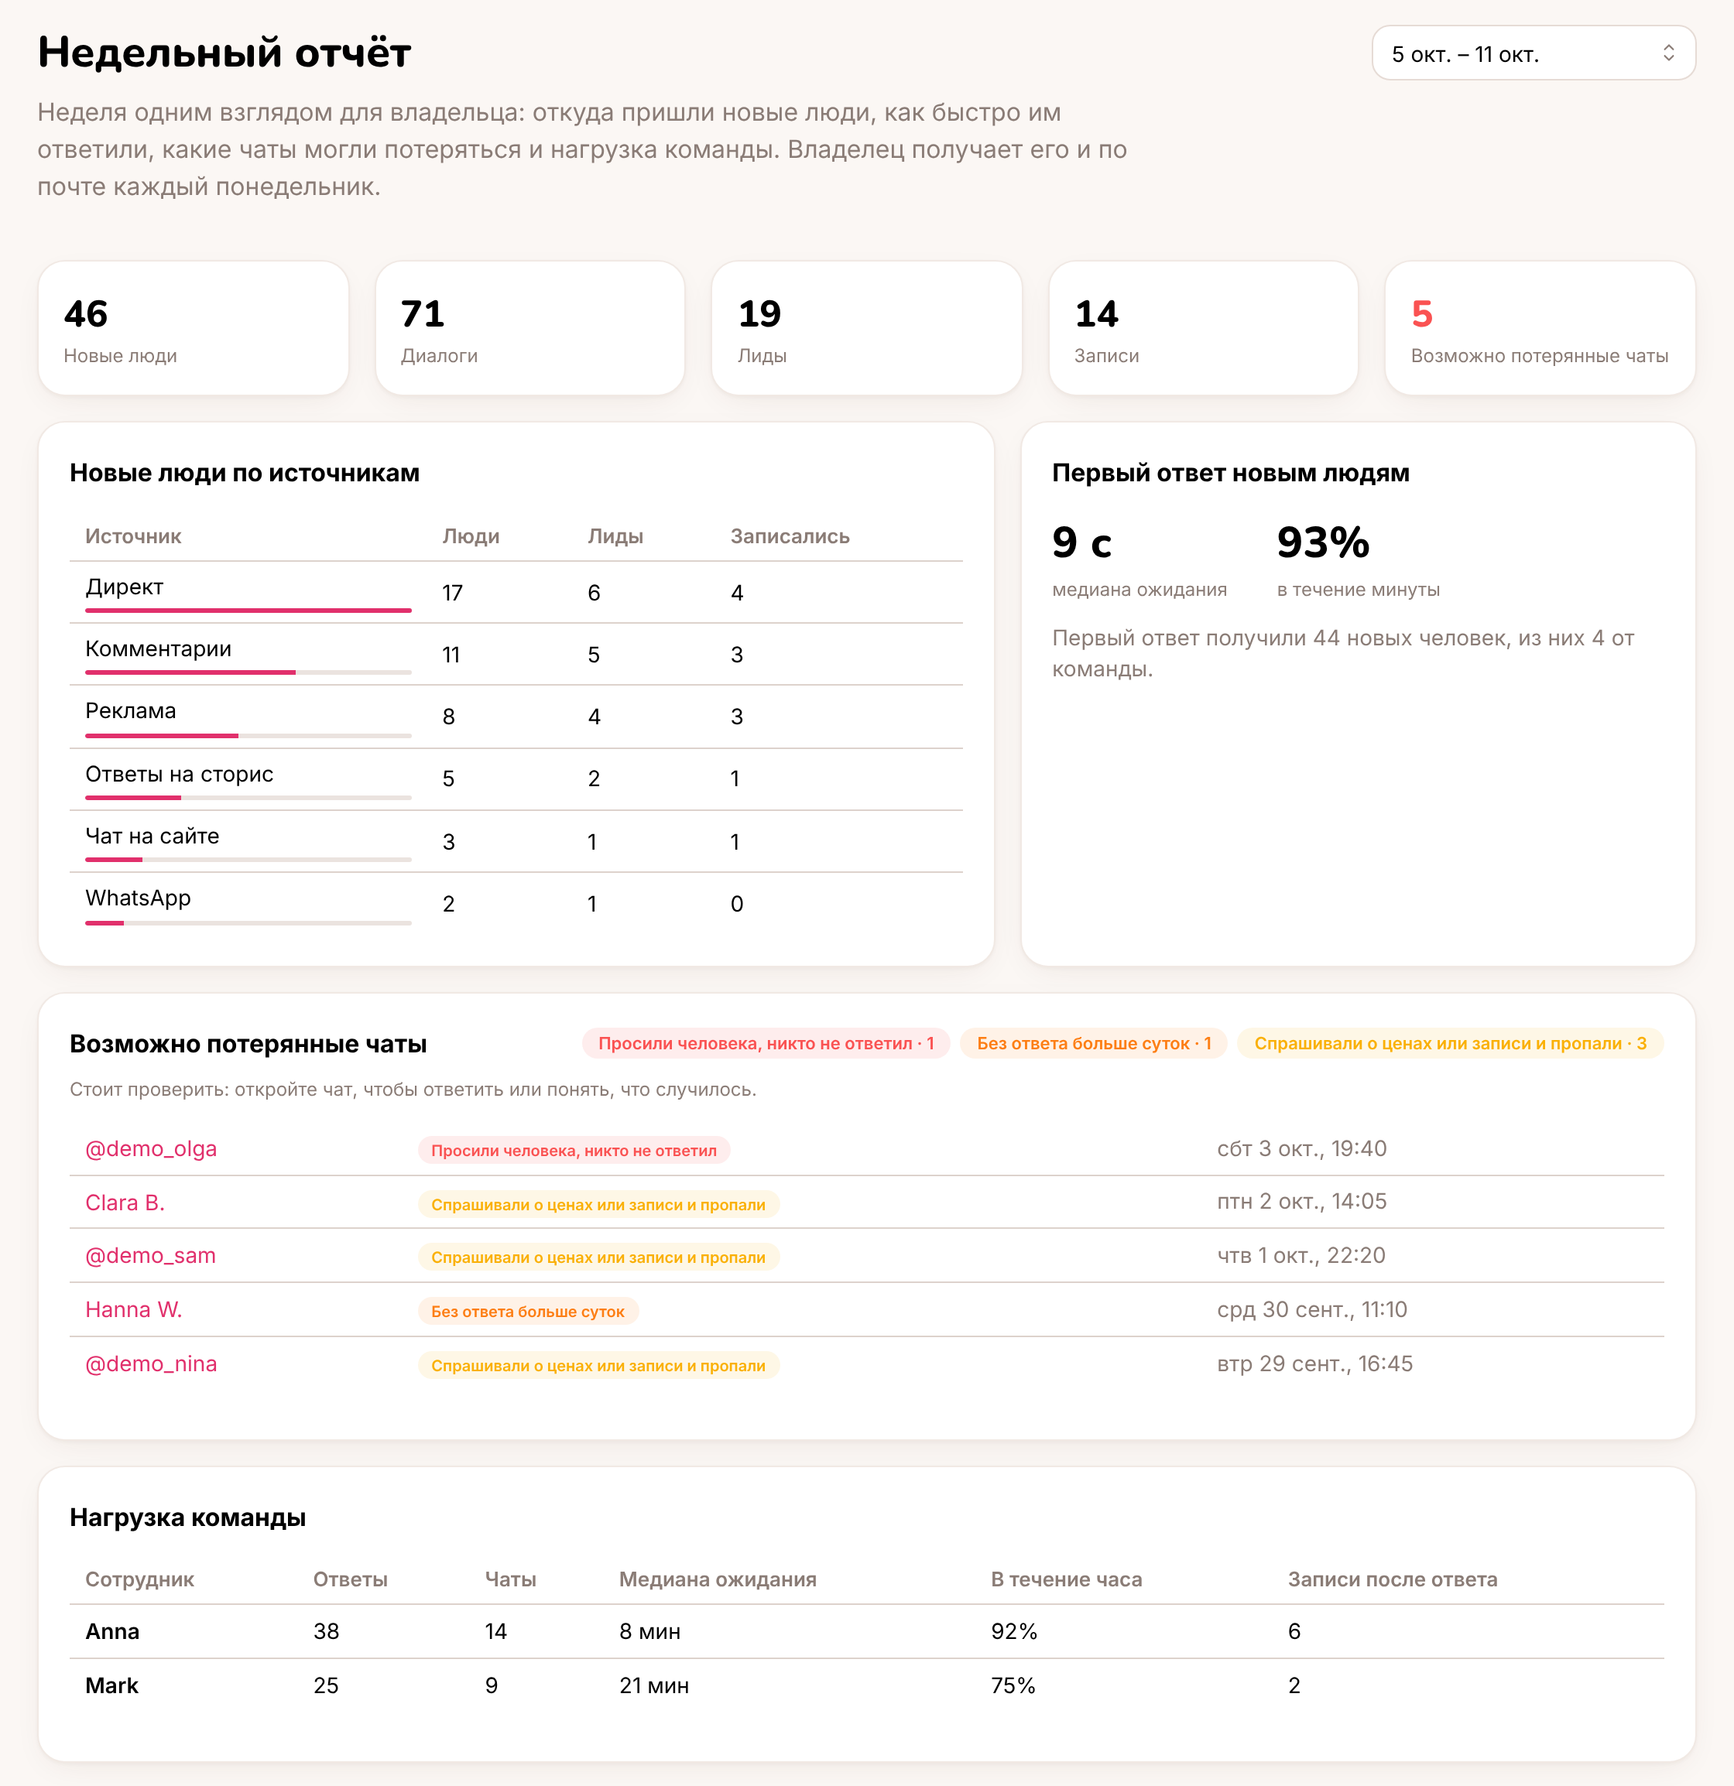The height and width of the screenshot is (1786, 1734).
Task: Click timestamp сбт 3 окт., 19:40
Action: pos(1302,1148)
